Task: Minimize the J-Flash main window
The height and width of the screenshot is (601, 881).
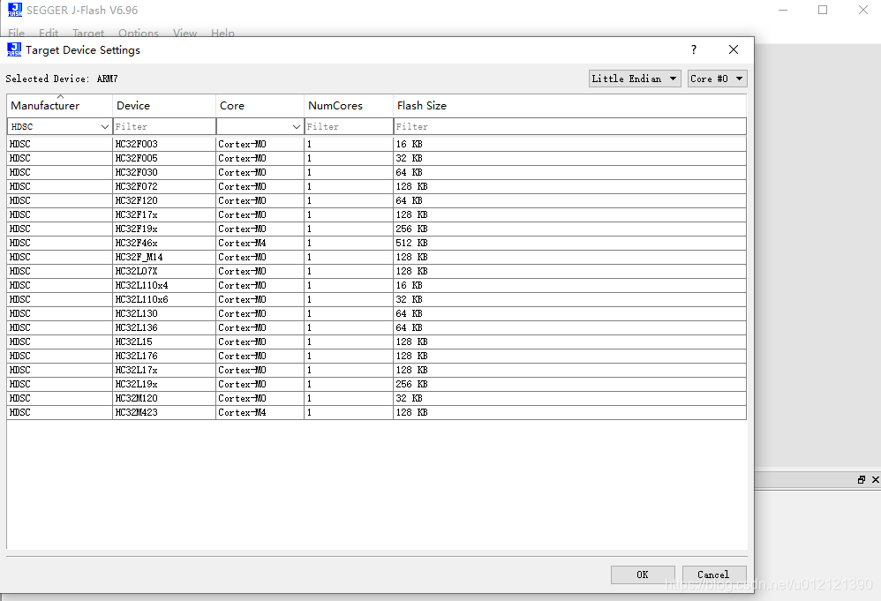Action: pyautogui.click(x=783, y=10)
